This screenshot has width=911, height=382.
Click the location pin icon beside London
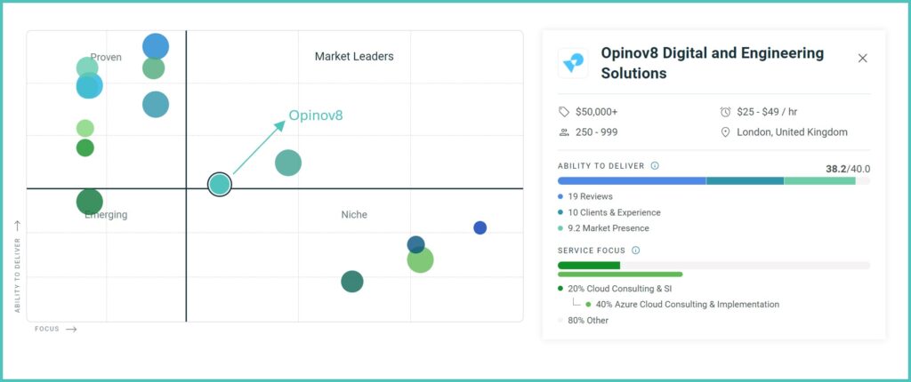pos(725,132)
